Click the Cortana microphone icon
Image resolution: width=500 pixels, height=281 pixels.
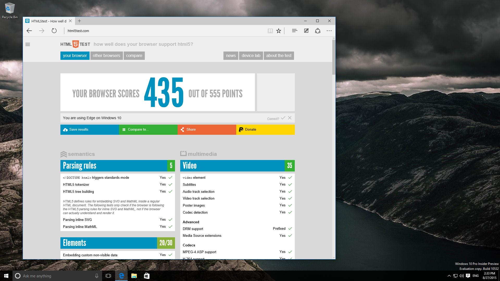(97, 276)
